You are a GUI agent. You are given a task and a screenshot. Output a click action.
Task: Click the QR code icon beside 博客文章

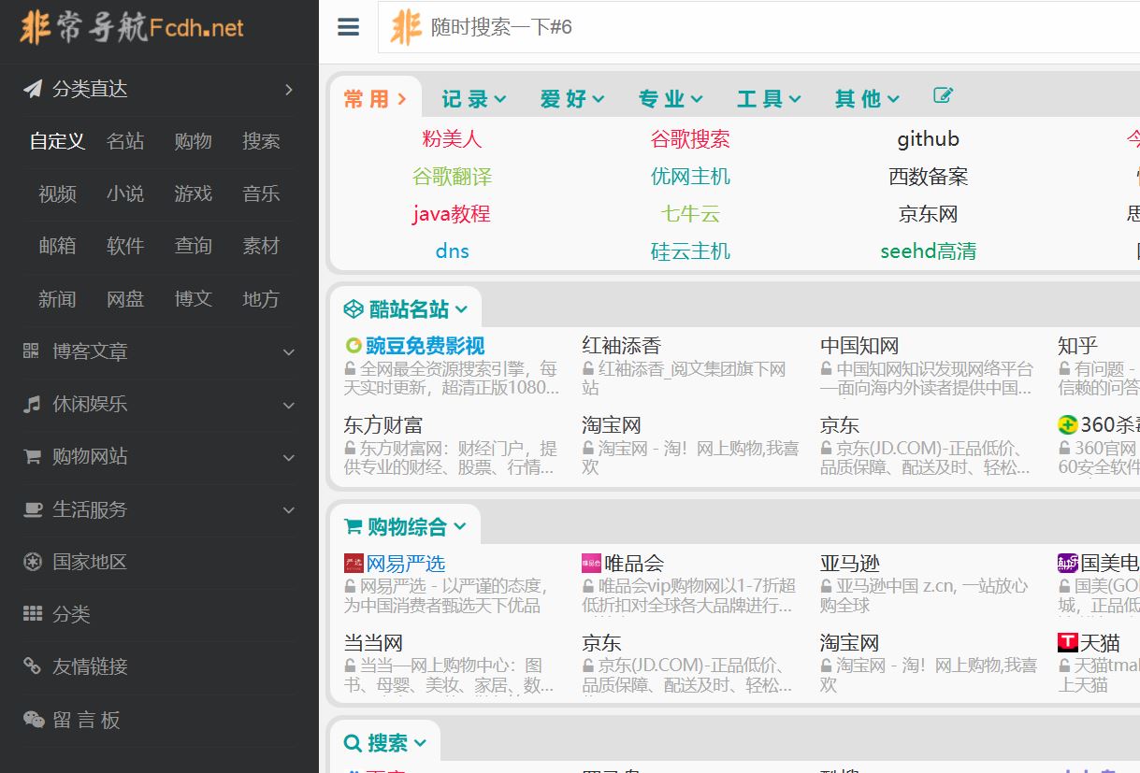[x=32, y=351]
